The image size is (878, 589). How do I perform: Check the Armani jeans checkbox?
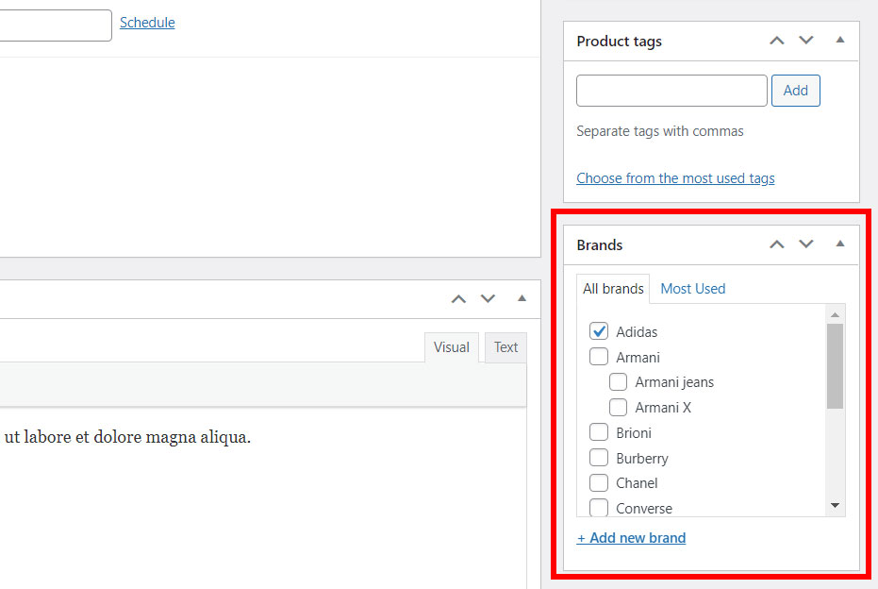coord(618,382)
